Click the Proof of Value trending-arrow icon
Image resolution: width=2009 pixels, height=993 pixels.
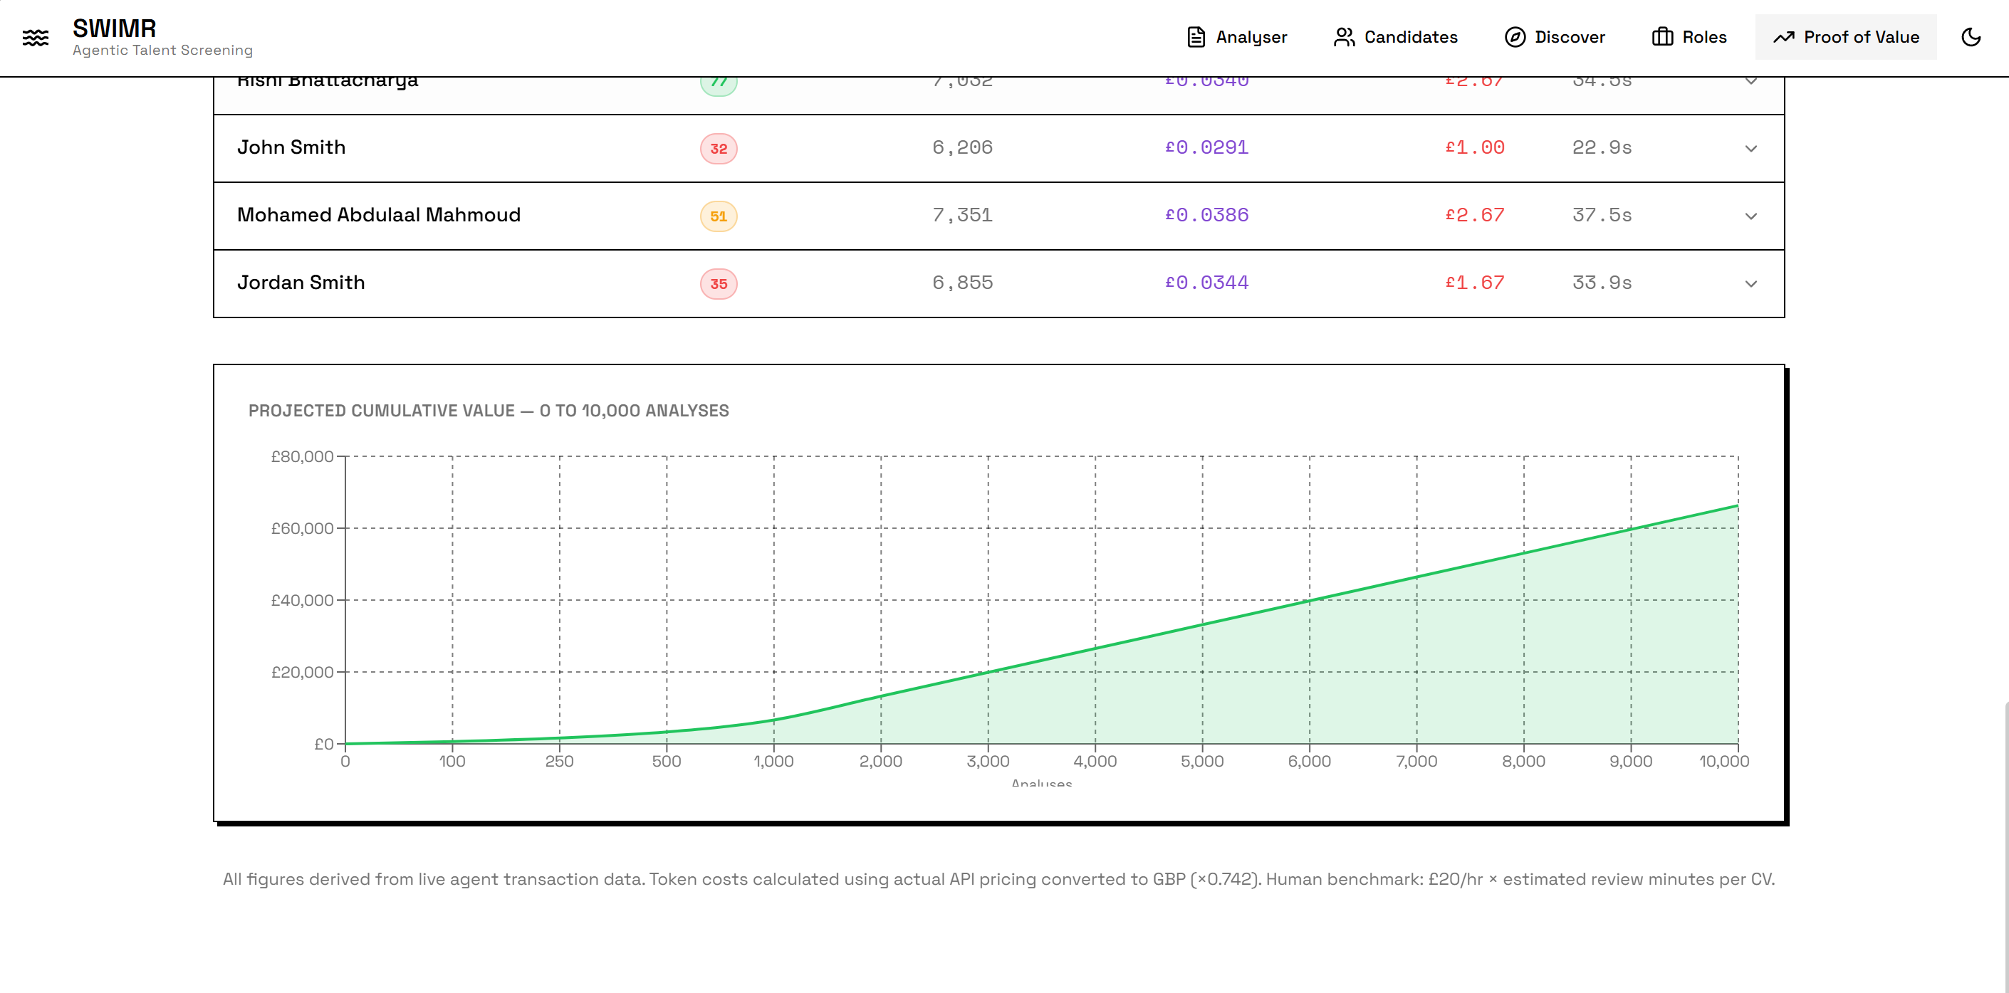tap(1784, 38)
